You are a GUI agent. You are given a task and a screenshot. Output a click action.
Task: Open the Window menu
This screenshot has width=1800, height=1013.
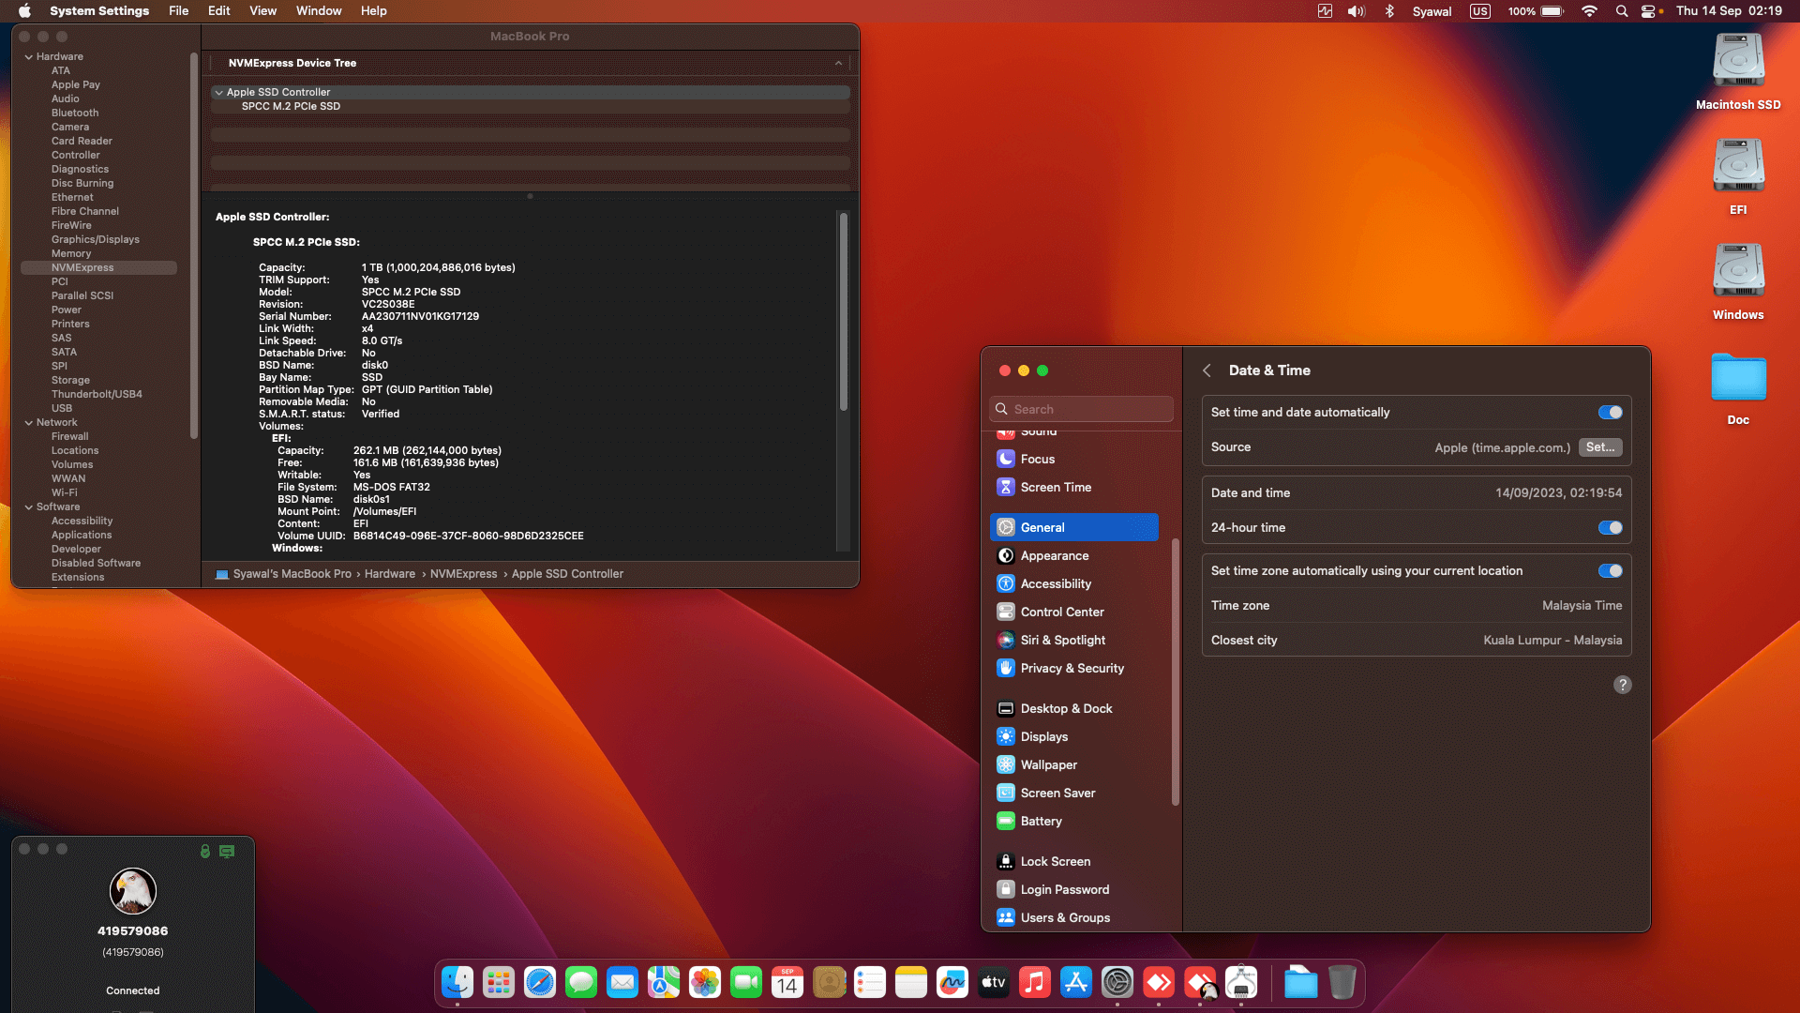[318, 10]
